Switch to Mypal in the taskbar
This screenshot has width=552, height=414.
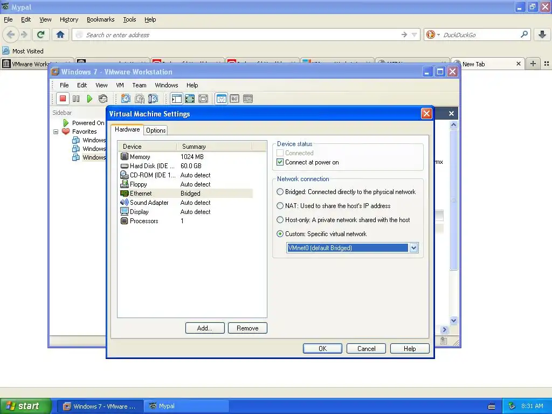(x=186, y=406)
